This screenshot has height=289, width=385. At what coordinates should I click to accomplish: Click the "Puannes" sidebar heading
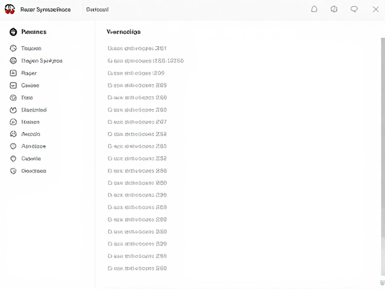pyautogui.click(x=34, y=32)
